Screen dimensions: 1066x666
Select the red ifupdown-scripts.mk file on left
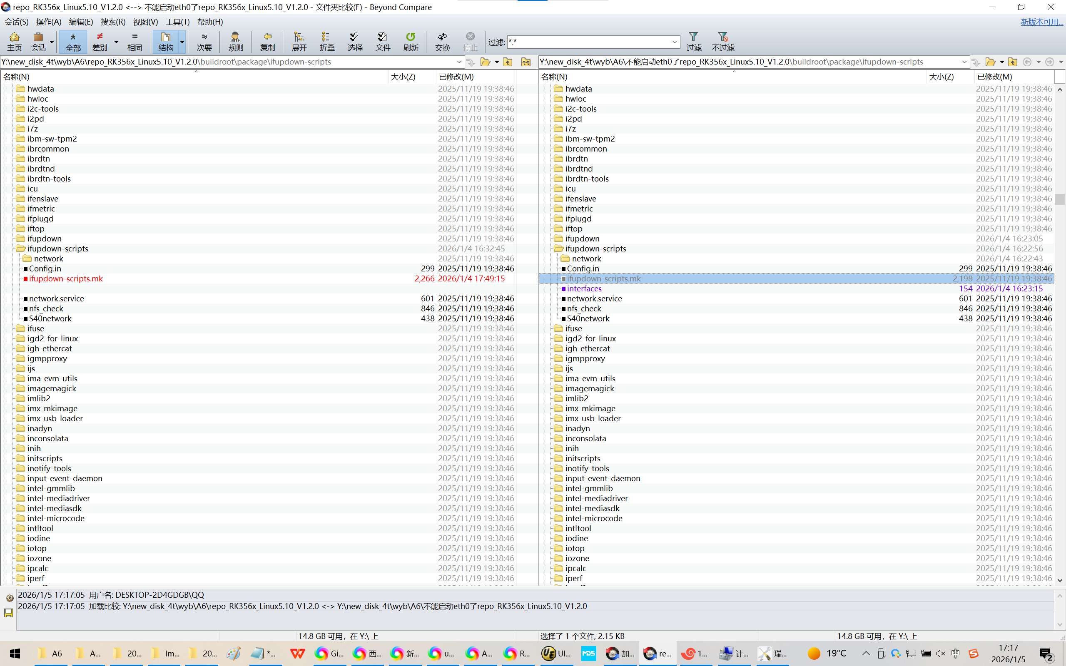coord(66,279)
